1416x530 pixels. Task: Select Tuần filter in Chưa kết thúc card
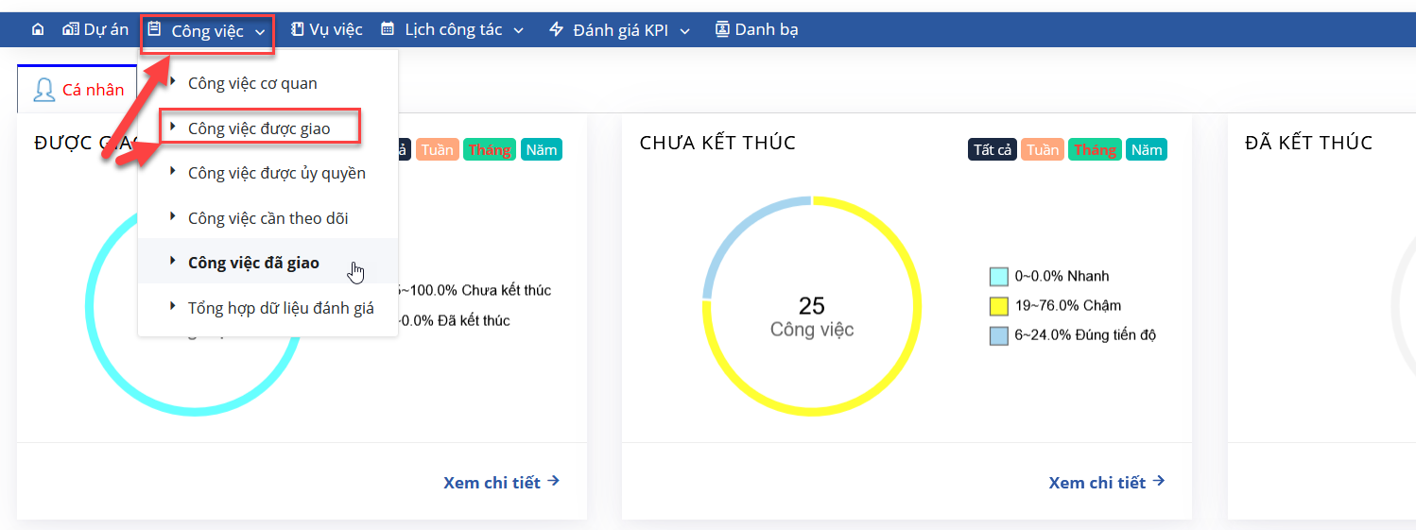point(1043,149)
